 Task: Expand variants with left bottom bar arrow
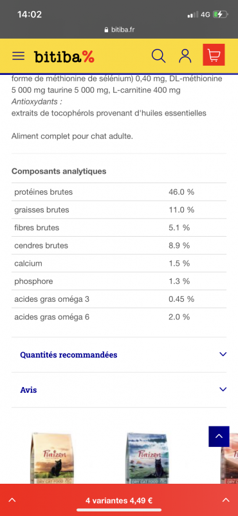tap(12, 501)
